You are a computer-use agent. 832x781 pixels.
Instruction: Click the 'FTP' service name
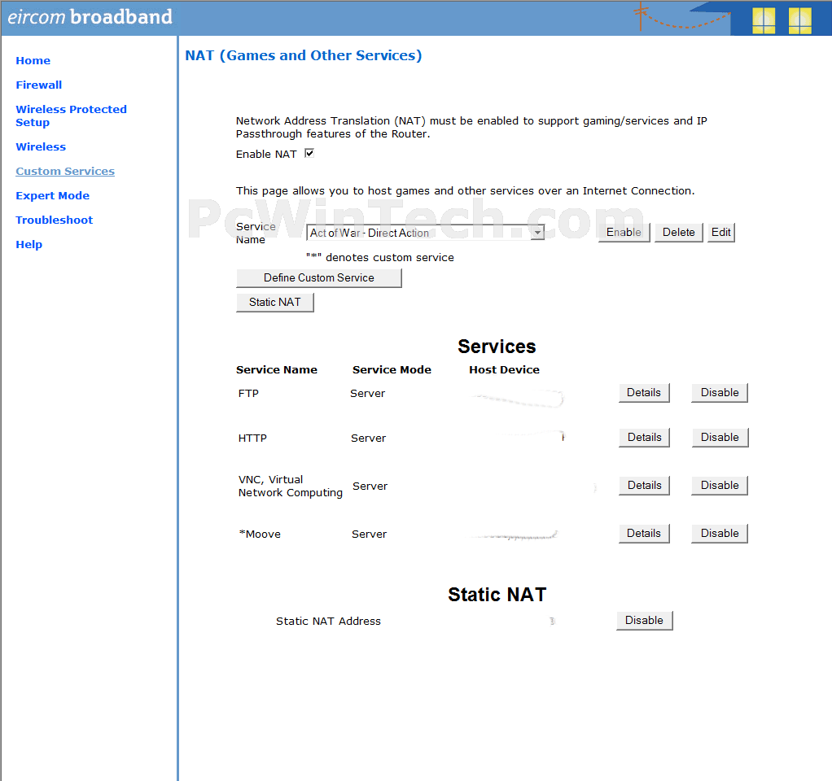coord(248,394)
